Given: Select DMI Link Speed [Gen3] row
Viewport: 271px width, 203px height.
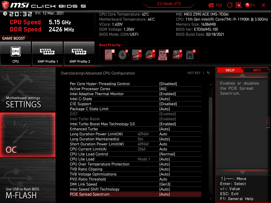Looking at the screenshot, I should pyautogui.click(x=135, y=184).
